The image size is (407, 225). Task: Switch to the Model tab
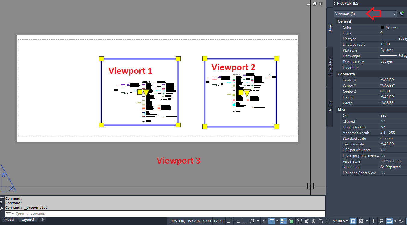[9, 220]
